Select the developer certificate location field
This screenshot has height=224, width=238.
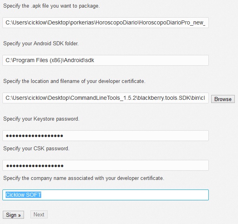(106, 98)
